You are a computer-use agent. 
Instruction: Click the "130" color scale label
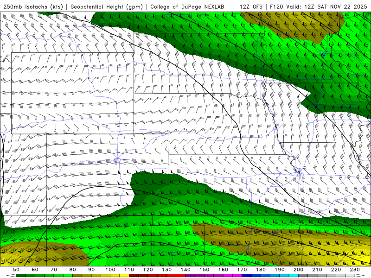tap(167, 270)
